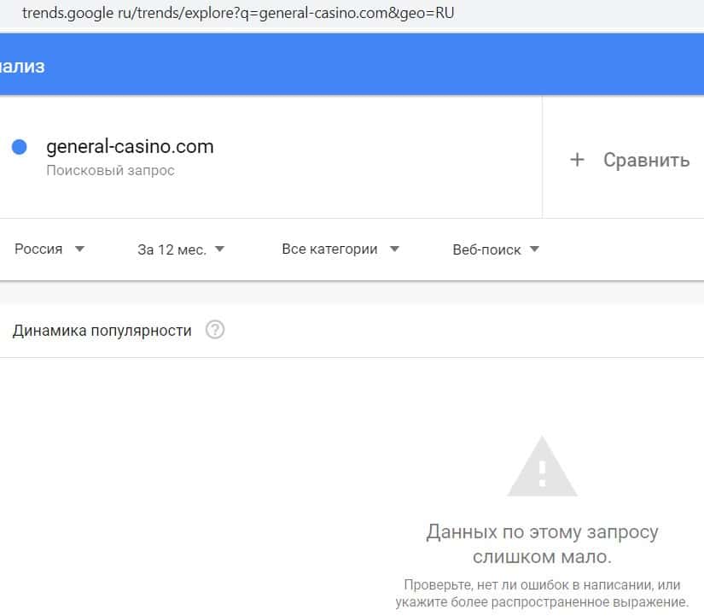The image size is (704, 616).
Task: Click the gray warning triangle icon
Action: point(542,467)
